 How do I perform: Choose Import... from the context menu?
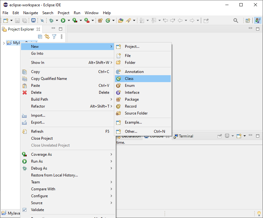tap(38, 115)
